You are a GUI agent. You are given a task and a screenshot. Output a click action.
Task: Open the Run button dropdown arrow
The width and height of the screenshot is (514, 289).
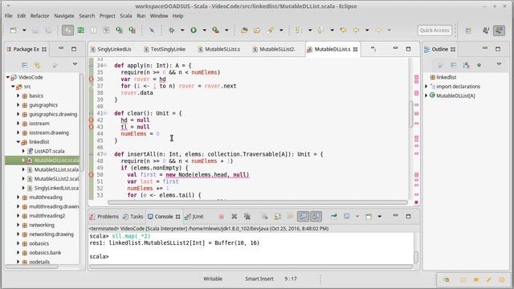tap(204, 31)
